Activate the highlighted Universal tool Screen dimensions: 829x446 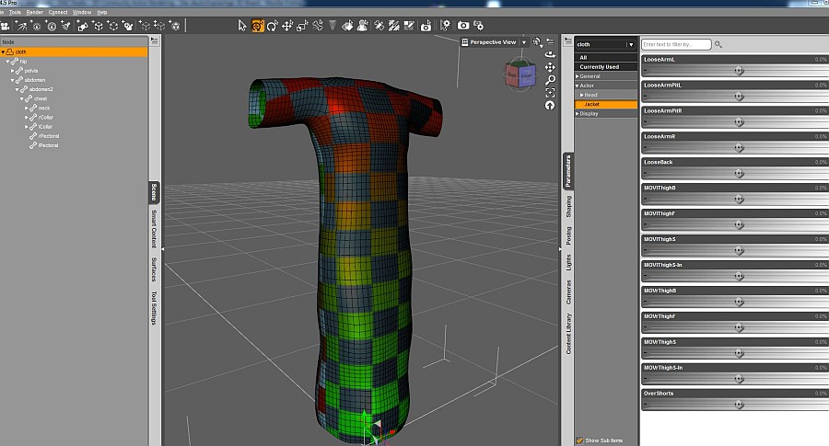(258, 26)
